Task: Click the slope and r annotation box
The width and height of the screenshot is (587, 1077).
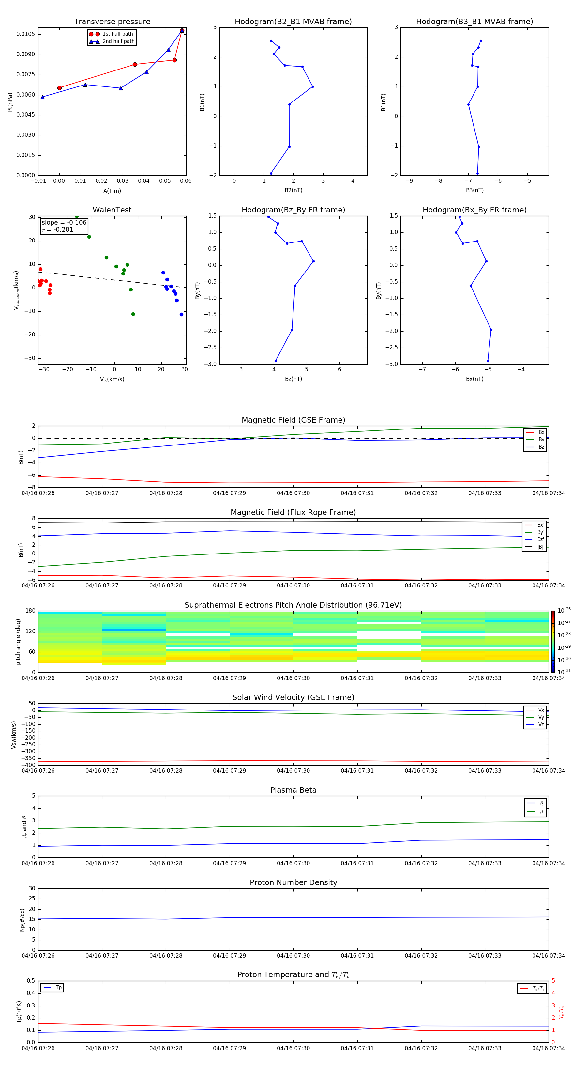Action: (64, 226)
